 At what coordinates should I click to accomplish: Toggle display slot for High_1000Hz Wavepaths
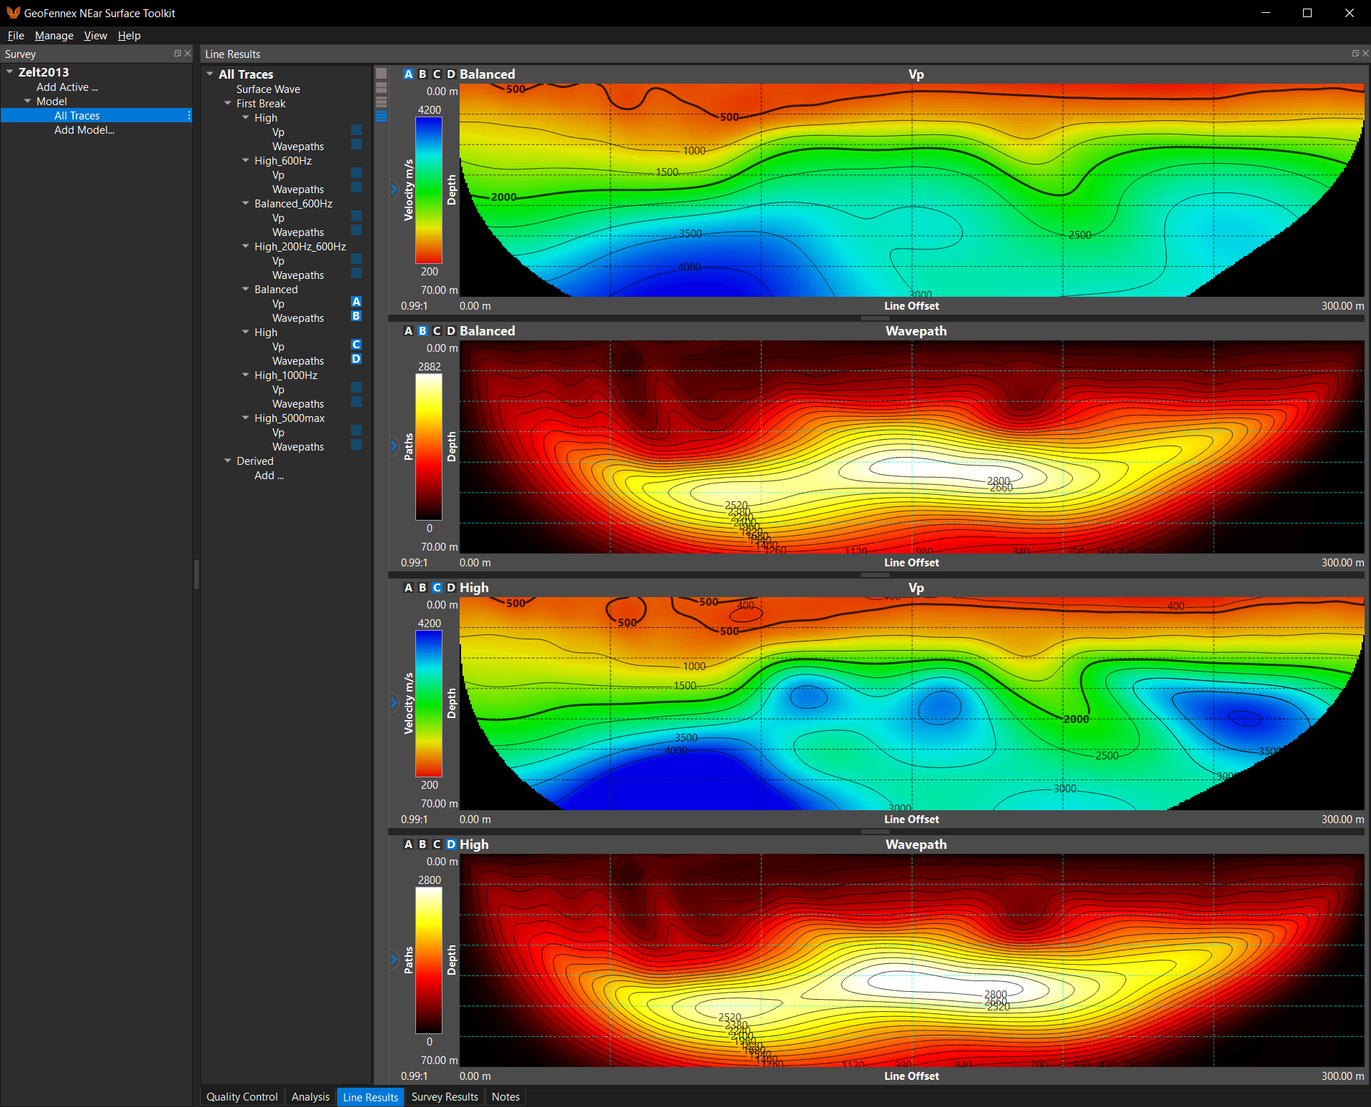[356, 402]
